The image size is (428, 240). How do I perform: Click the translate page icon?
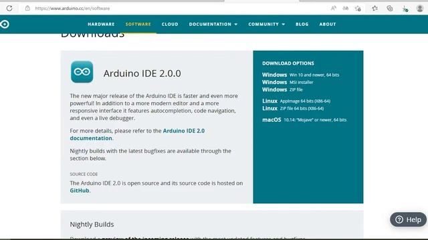(x=346, y=8)
